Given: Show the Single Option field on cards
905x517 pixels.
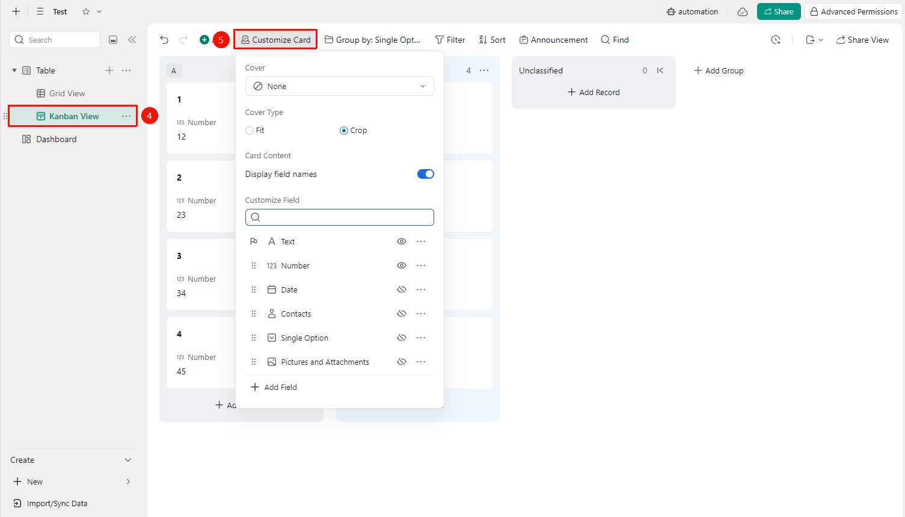Looking at the screenshot, I should [x=402, y=338].
